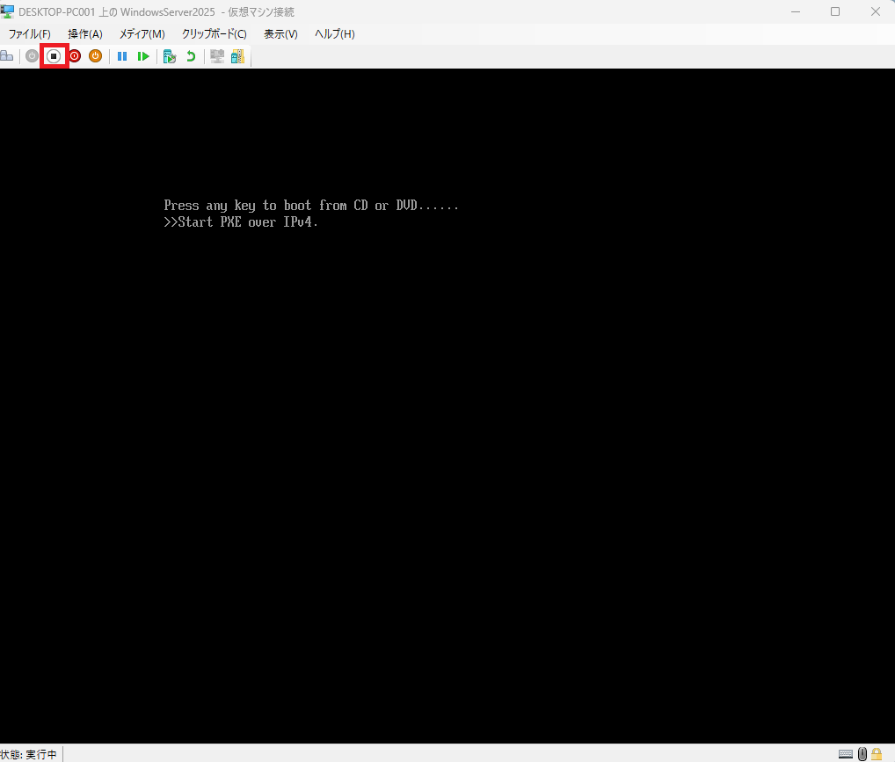Open the クリップボード(C) menu
The height and width of the screenshot is (762, 895).
coord(214,34)
